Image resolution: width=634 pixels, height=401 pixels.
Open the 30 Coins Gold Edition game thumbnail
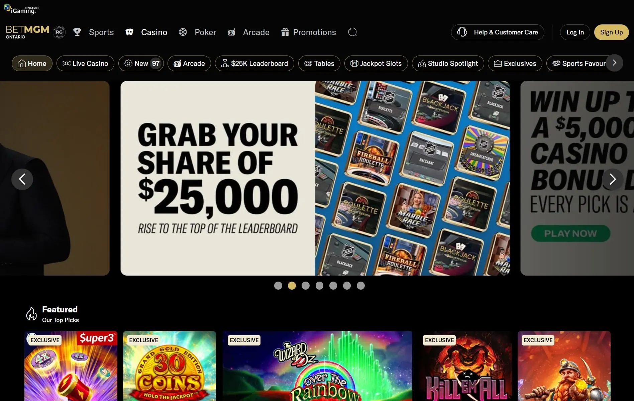pyautogui.click(x=170, y=366)
